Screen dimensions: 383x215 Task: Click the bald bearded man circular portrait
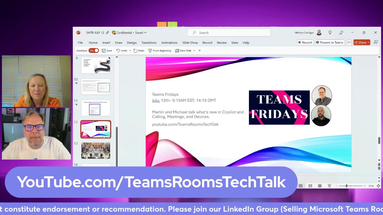[321, 116]
